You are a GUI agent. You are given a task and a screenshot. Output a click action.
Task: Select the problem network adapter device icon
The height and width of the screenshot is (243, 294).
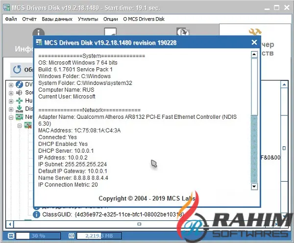[x=28, y=125]
